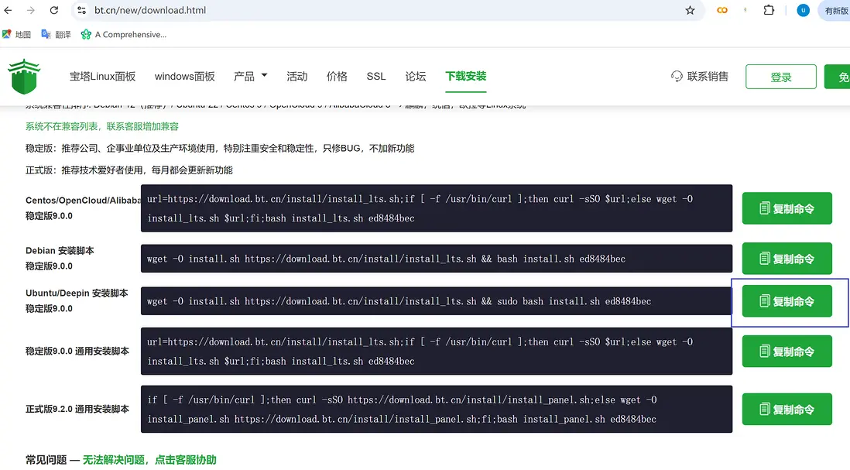Click 联系销售 headset link
The image size is (850, 470).
(699, 77)
